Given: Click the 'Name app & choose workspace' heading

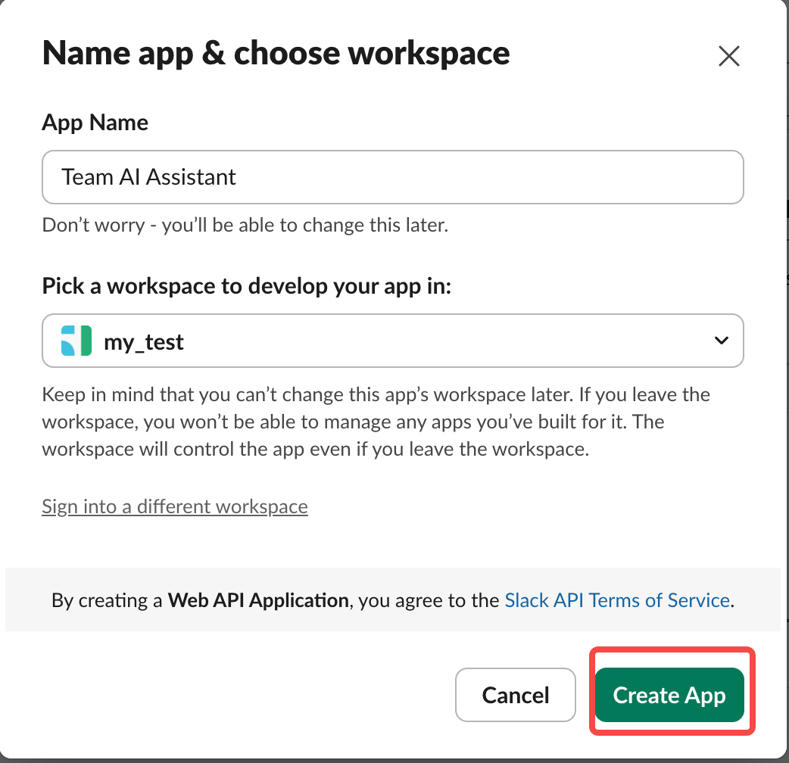Looking at the screenshot, I should [276, 54].
